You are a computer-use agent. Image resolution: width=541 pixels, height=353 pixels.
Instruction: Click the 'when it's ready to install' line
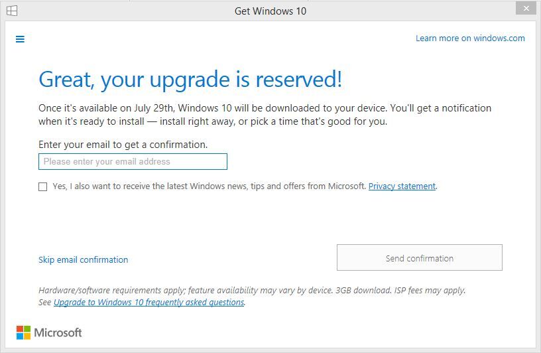(x=212, y=122)
